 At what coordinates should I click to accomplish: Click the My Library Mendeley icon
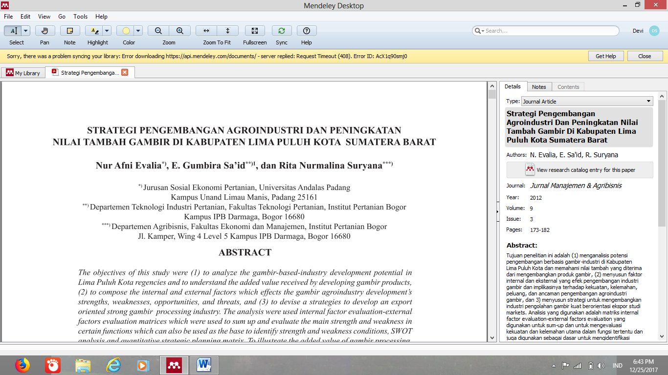point(9,73)
